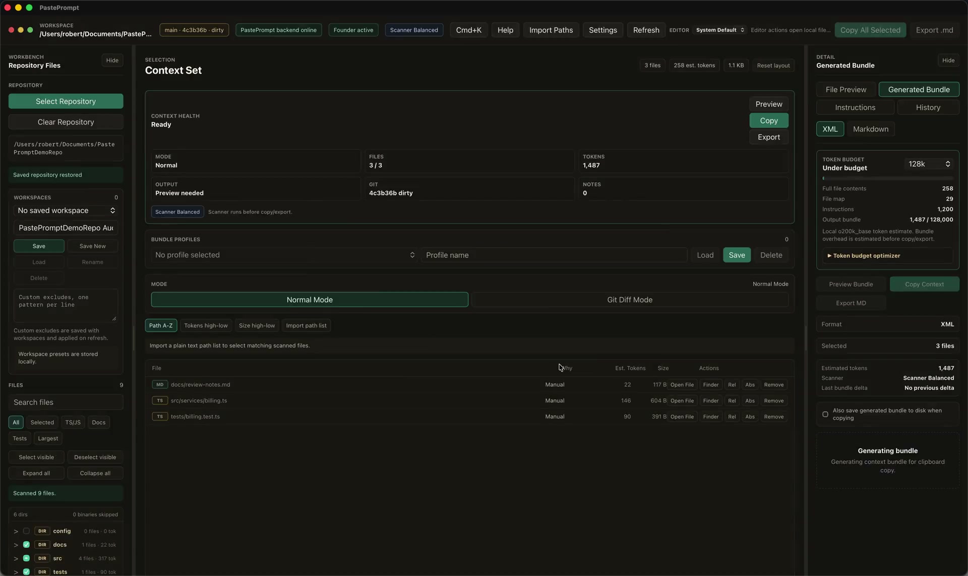
Task: Click the token budget progress bar
Action: click(x=887, y=178)
